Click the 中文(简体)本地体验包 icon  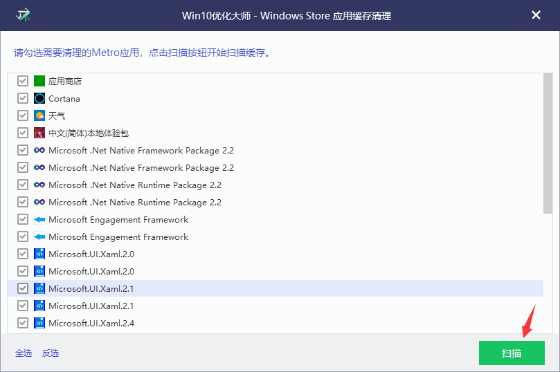(39, 133)
